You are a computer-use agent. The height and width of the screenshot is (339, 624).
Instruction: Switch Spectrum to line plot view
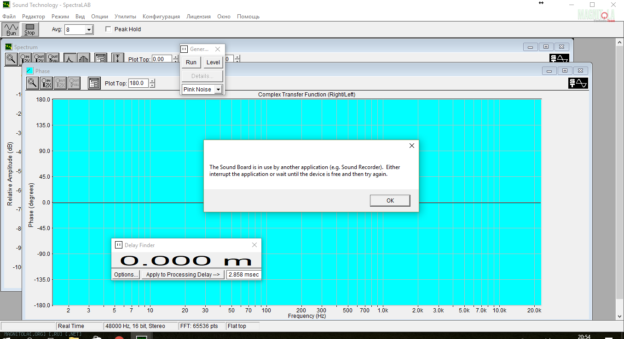tap(69, 59)
